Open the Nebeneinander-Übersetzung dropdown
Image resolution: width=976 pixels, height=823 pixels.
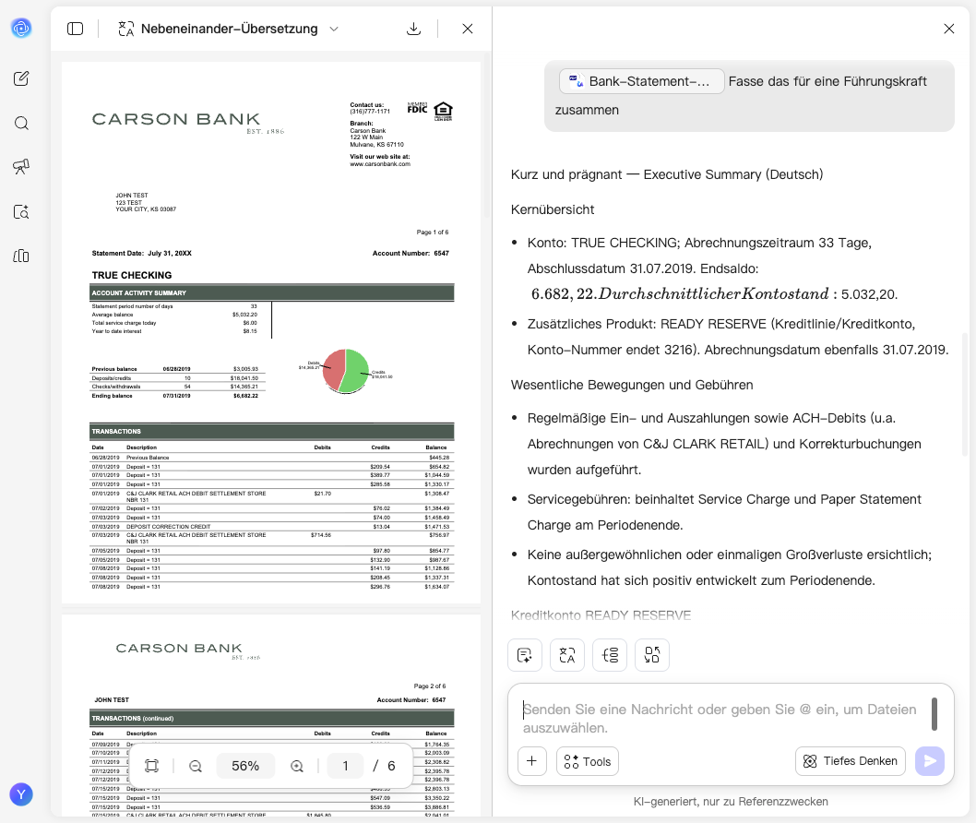click(x=229, y=29)
